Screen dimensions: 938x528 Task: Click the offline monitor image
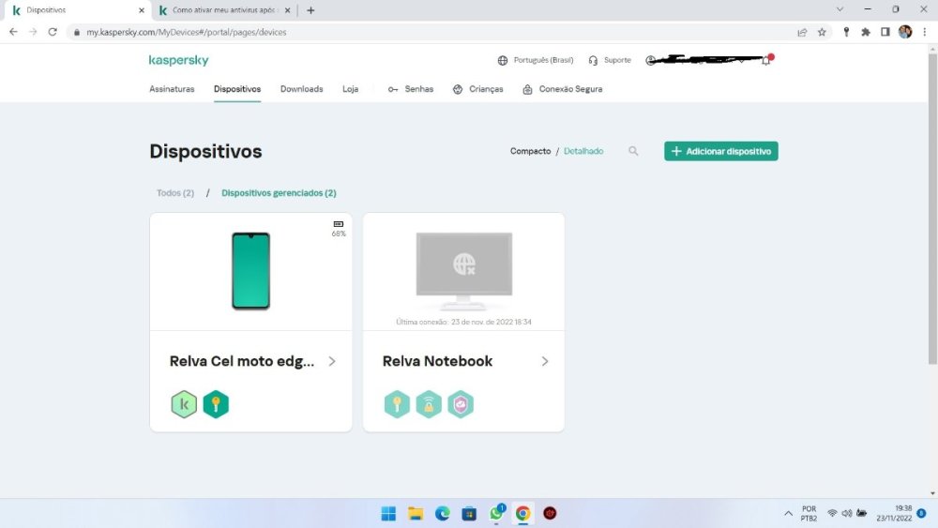(464, 270)
